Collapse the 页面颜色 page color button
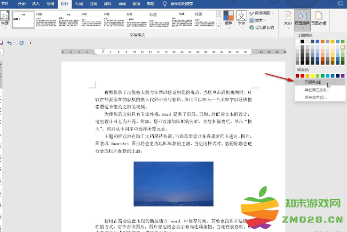 pos(302,20)
